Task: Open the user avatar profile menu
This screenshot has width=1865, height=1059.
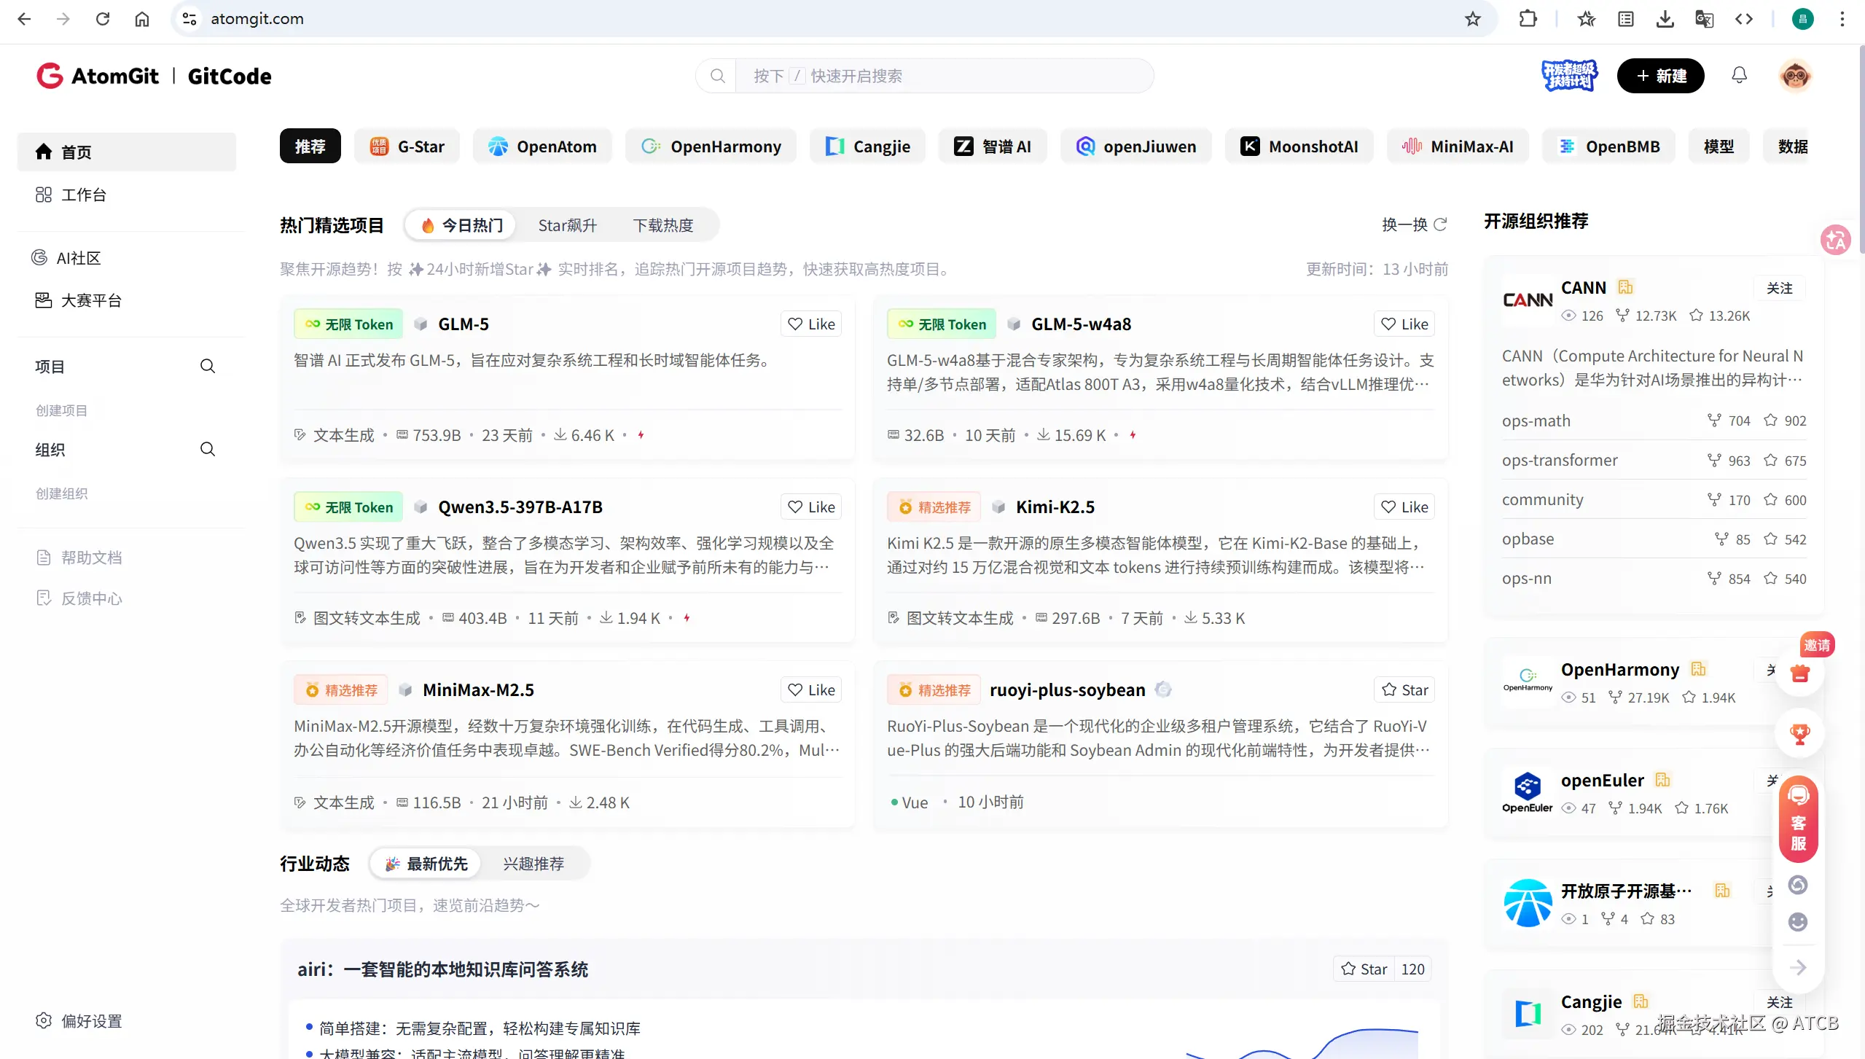Action: 1795,76
